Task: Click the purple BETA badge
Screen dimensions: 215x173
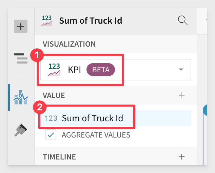Action: point(101,70)
